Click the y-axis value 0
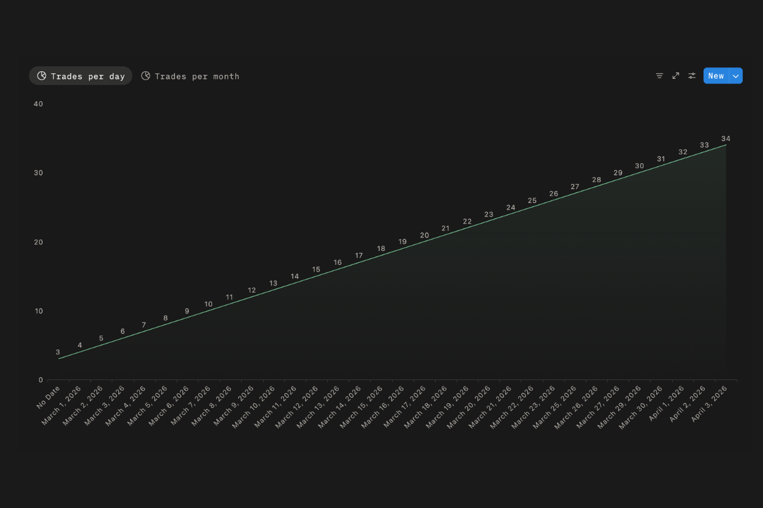Viewport: 763px width, 508px height. coord(41,380)
